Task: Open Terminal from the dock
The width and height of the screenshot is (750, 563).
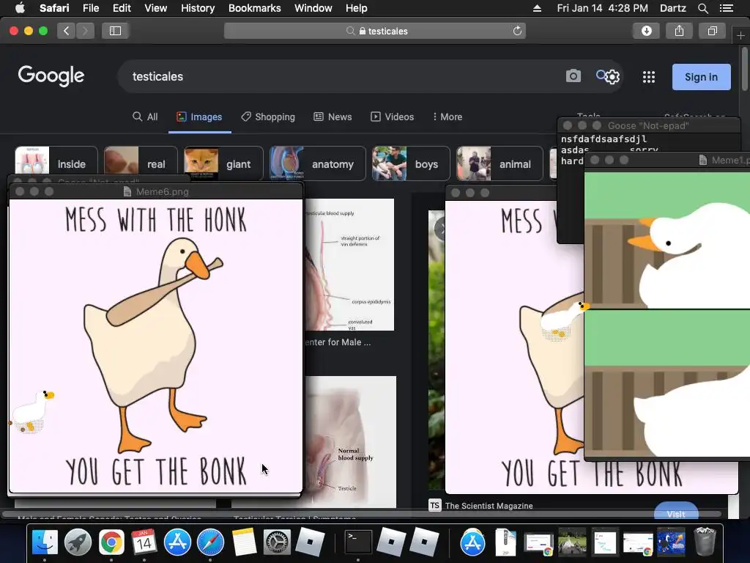Action: tap(358, 542)
